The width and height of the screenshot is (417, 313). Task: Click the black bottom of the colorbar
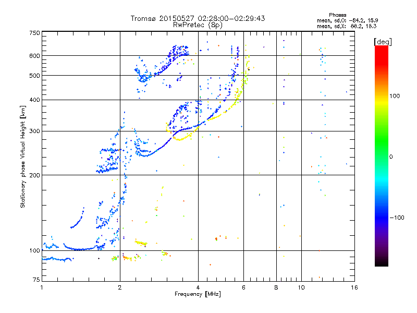tap(382, 262)
